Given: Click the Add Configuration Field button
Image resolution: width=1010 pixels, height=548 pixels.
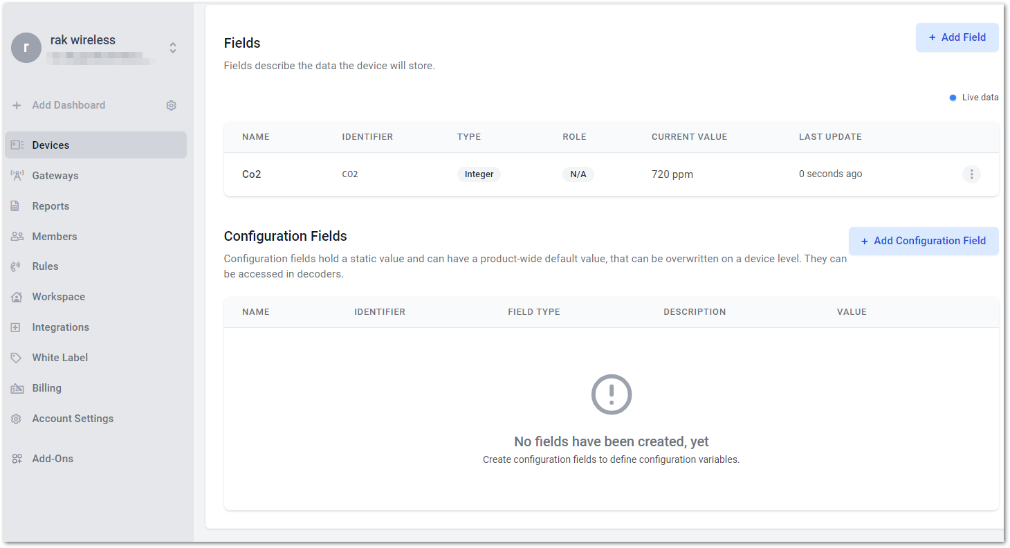Looking at the screenshot, I should click(x=924, y=241).
